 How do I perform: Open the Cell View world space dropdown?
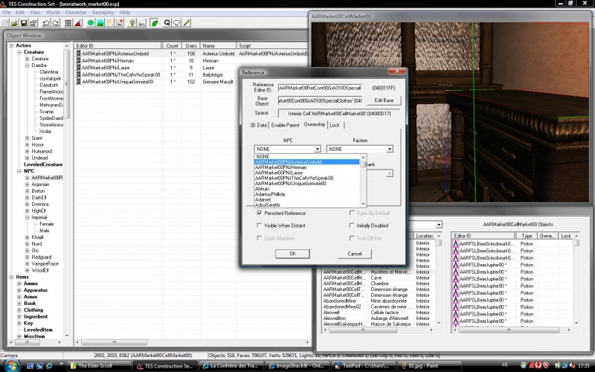(439, 225)
